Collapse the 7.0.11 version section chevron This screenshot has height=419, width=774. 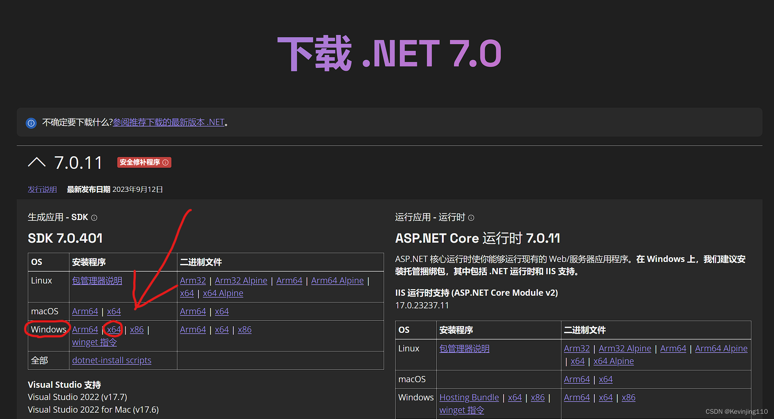(x=36, y=163)
